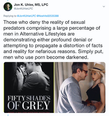This screenshot has width=109, height=116.
Task: Click the 'FIFTY SHADES' title text on poster
Action: point(29,98)
